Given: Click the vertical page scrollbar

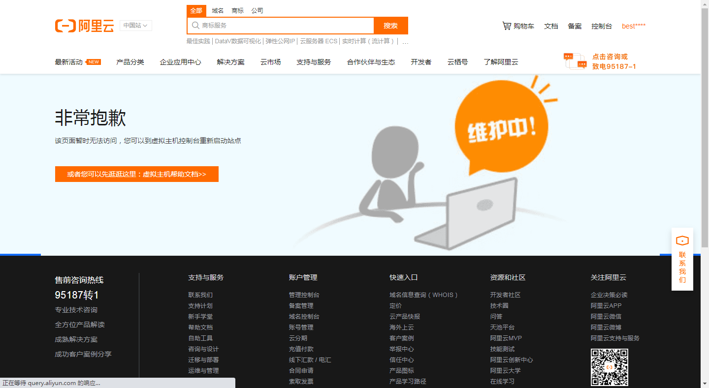Looking at the screenshot, I should pos(705,128).
